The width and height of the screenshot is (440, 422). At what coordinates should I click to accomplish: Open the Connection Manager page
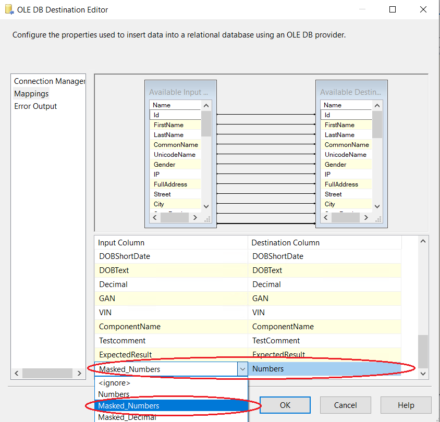49,81
